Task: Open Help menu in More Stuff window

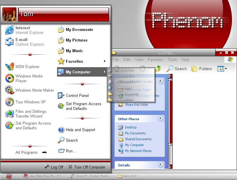Action: point(185,60)
